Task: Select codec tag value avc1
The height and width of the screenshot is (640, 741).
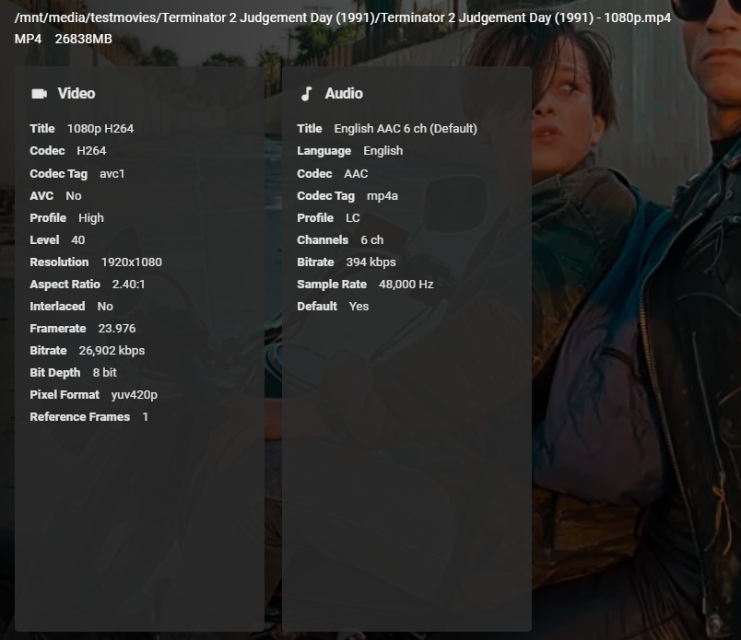Action: point(112,174)
